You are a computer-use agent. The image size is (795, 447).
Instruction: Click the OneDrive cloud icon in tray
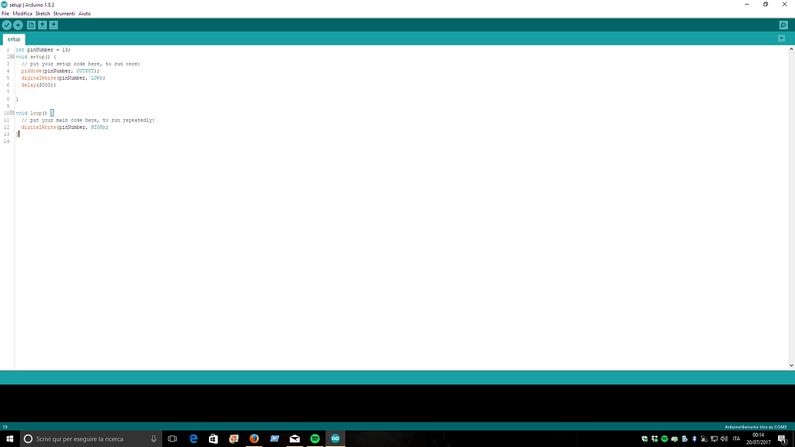[644, 438]
